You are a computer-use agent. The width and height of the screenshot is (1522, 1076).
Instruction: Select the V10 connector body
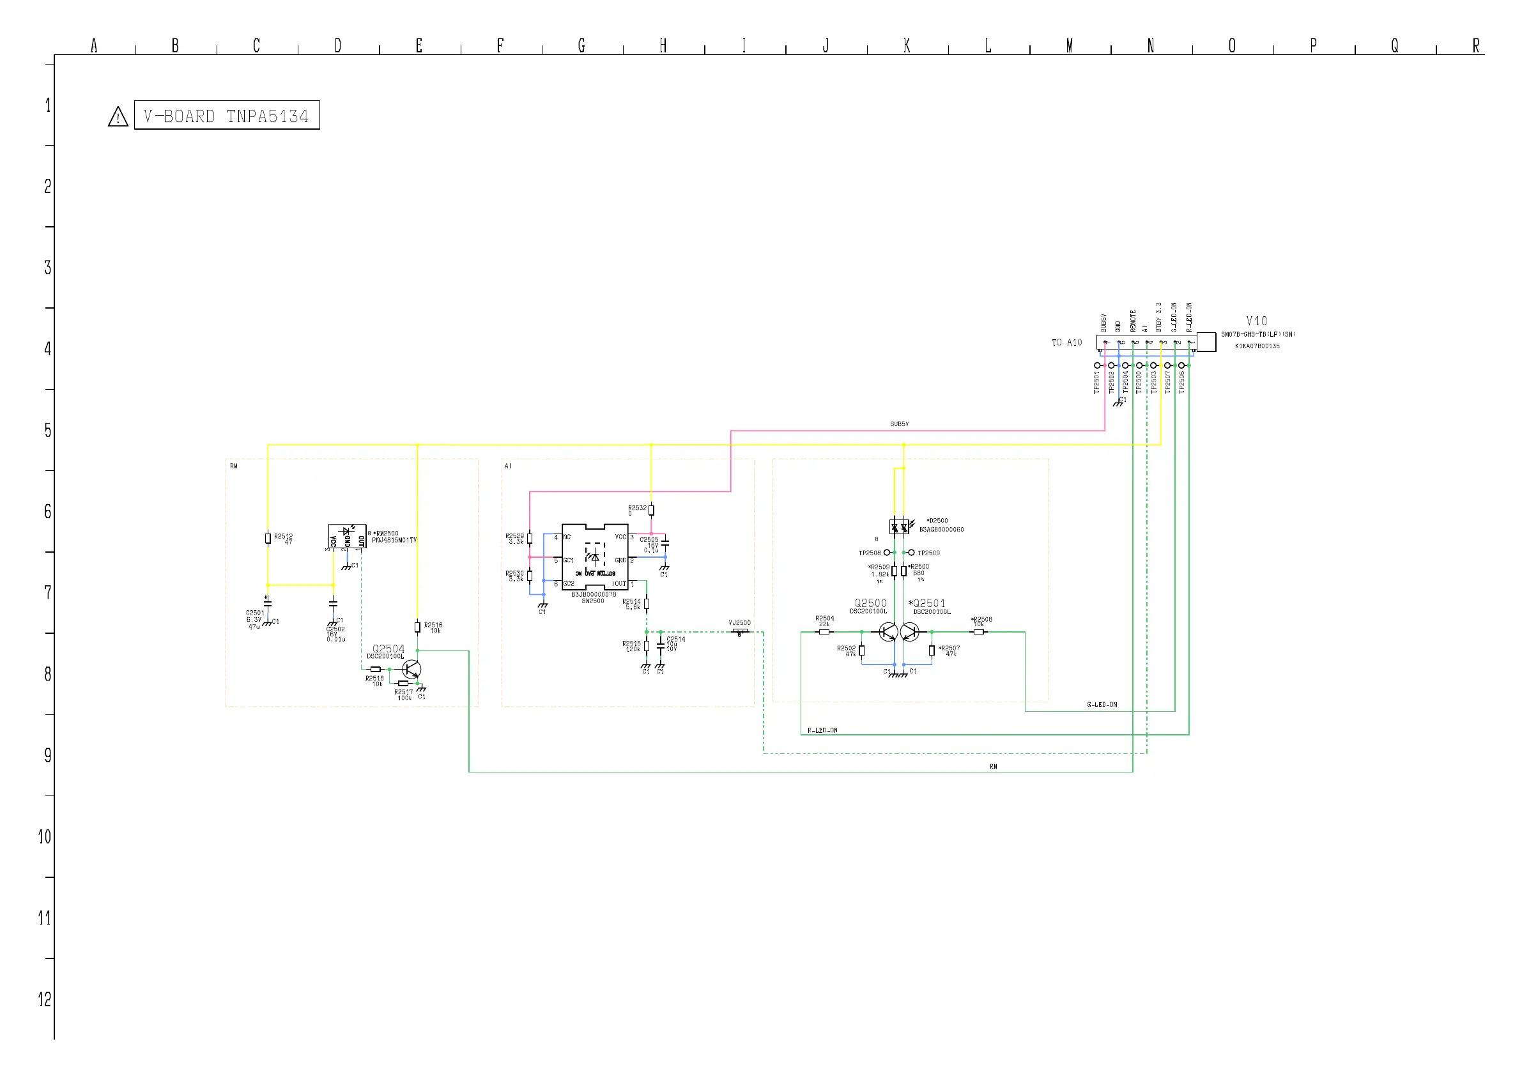pyautogui.click(x=1146, y=342)
